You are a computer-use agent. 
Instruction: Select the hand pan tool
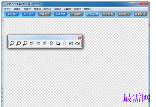coord(65,43)
